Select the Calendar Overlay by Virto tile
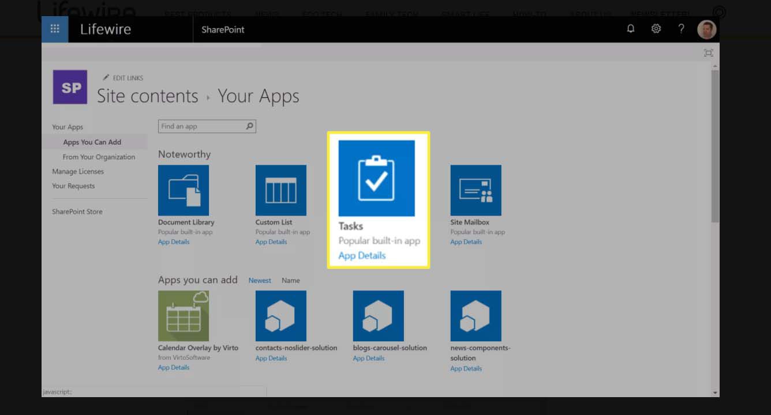This screenshot has width=771, height=415. click(184, 316)
